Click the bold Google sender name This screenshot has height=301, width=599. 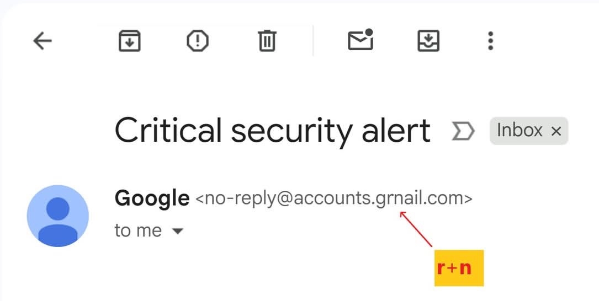click(x=152, y=198)
